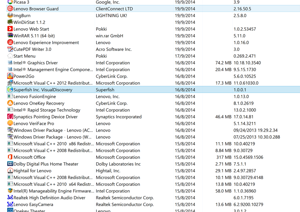Click the Superfish VisualDiscovery icon
Image resolution: width=300 pixels, height=212 pixels.
click(x=10, y=89)
